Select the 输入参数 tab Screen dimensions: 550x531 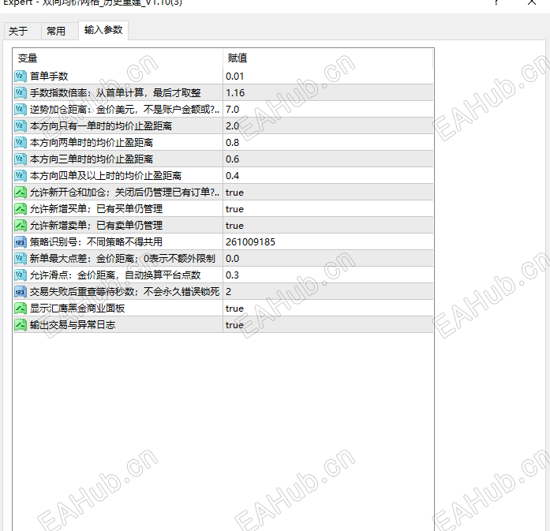click(103, 30)
